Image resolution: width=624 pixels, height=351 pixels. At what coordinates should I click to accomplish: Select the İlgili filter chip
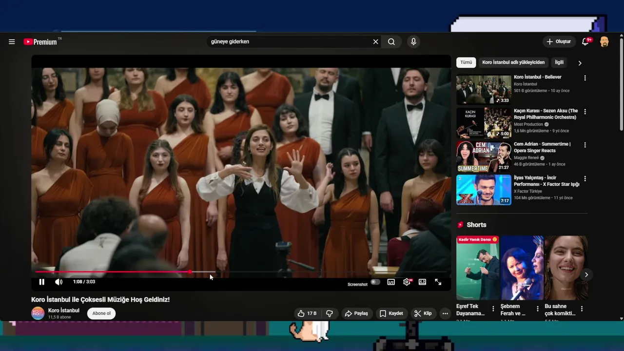click(559, 62)
